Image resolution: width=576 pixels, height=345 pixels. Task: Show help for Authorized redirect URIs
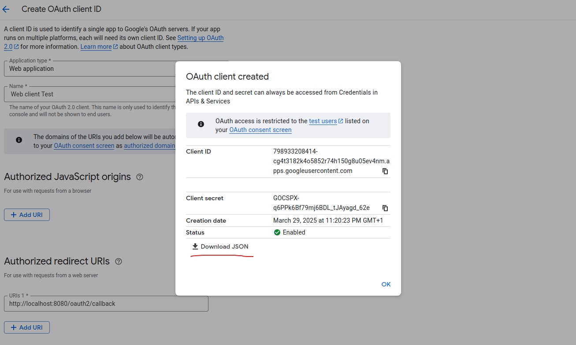pyautogui.click(x=119, y=261)
